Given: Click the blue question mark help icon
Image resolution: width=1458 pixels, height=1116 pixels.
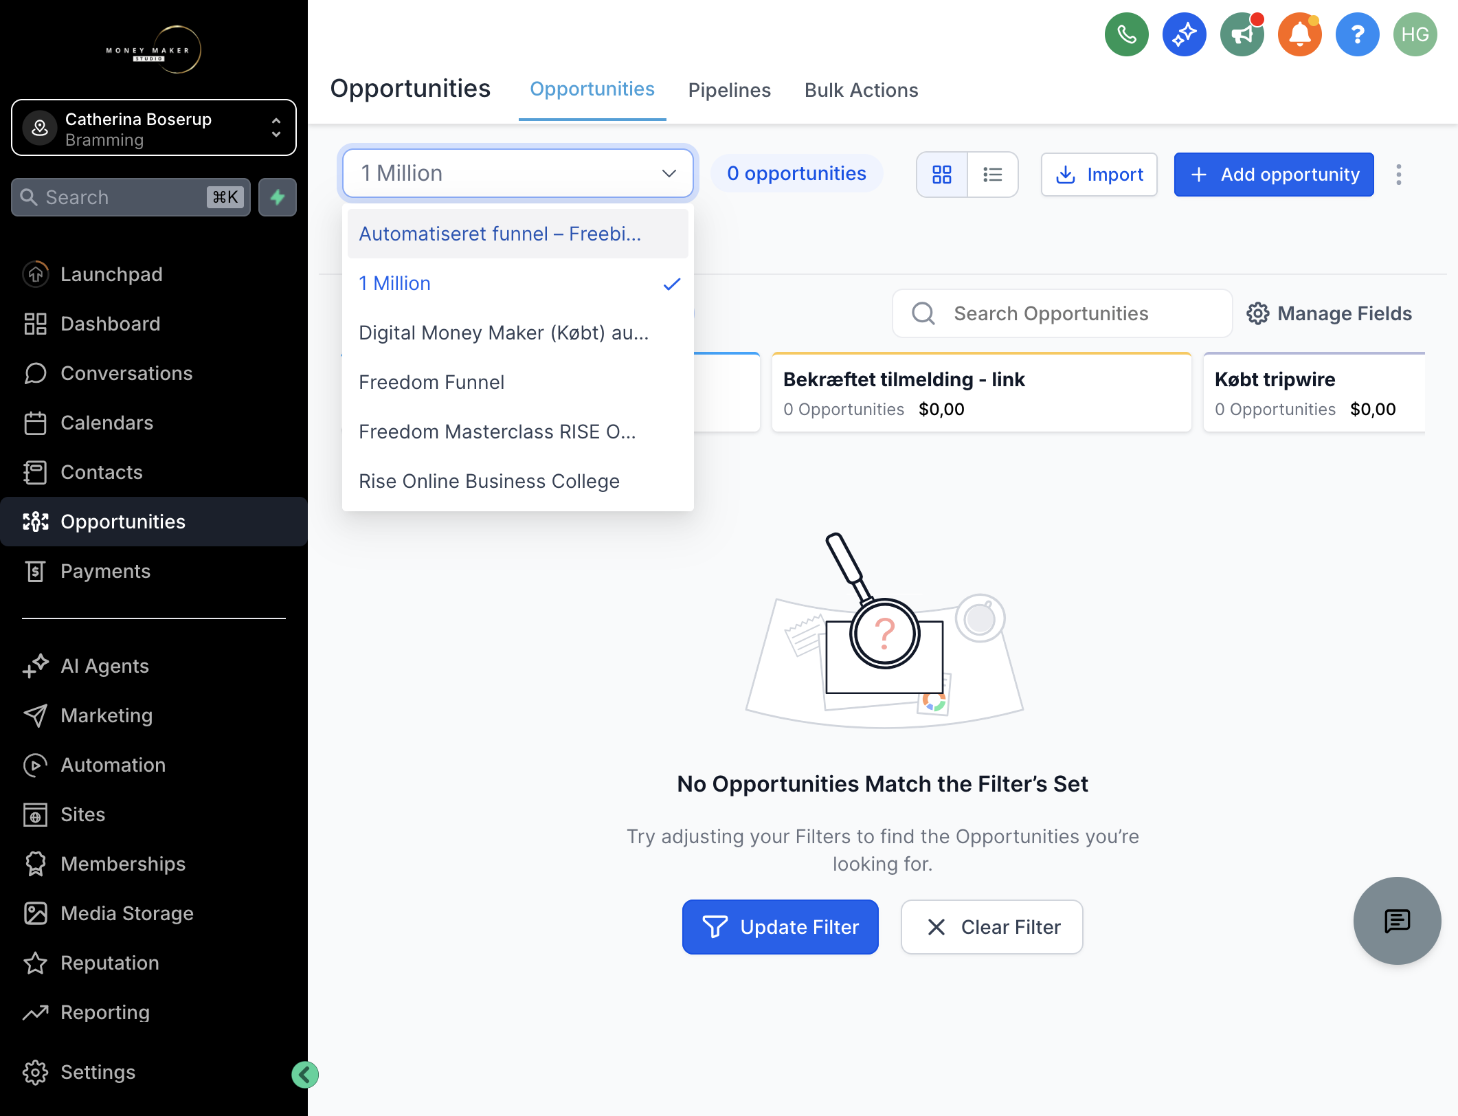Looking at the screenshot, I should click(x=1357, y=34).
